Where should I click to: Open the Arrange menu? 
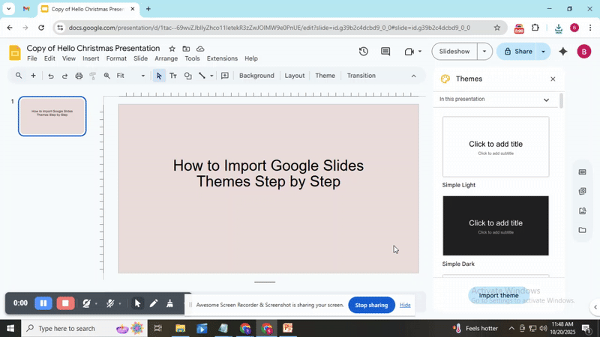[166, 58]
